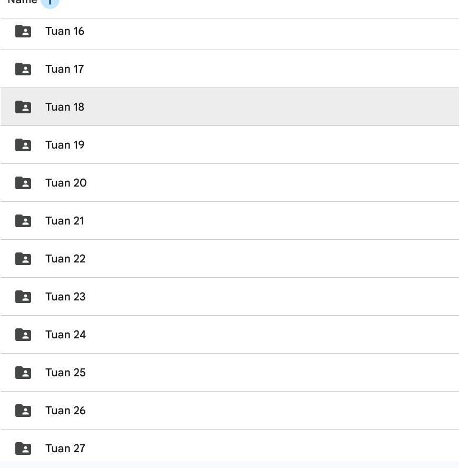Screen dimensions: 459x468
Task: Select the Tuan 19 name text
Action: pos(65,145)
